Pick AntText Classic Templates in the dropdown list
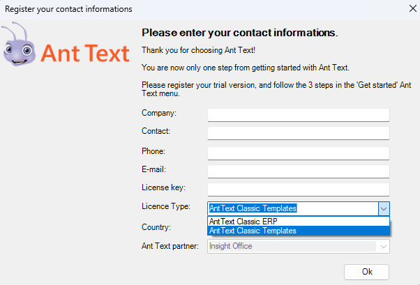Screen dimensions: 420x285 [253, 231]
